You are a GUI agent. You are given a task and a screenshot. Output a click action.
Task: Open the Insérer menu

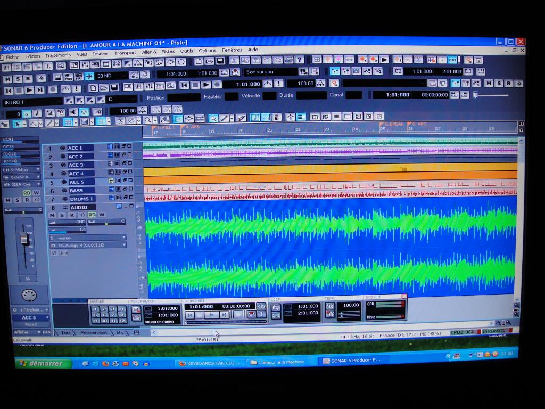[x=101, y=54]
